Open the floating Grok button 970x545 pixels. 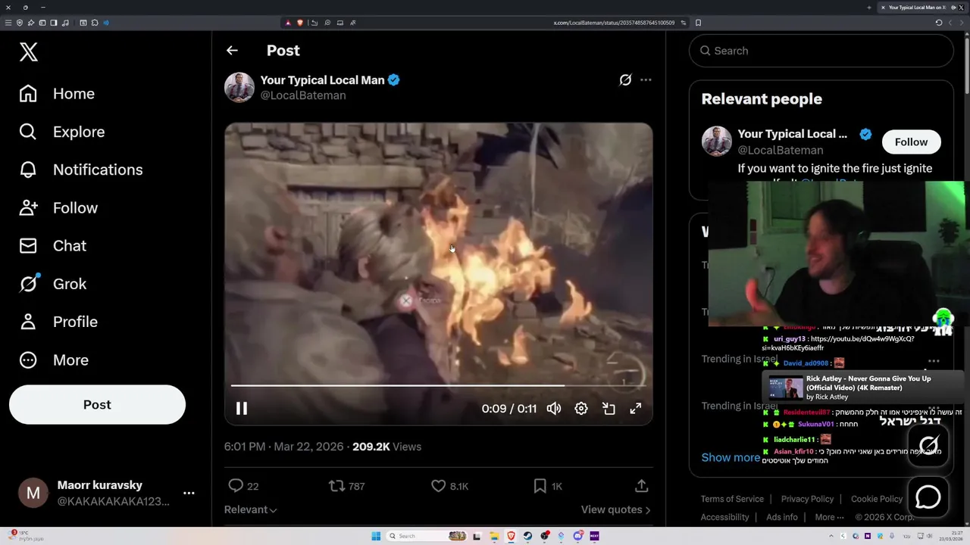(x=928, y=446)
